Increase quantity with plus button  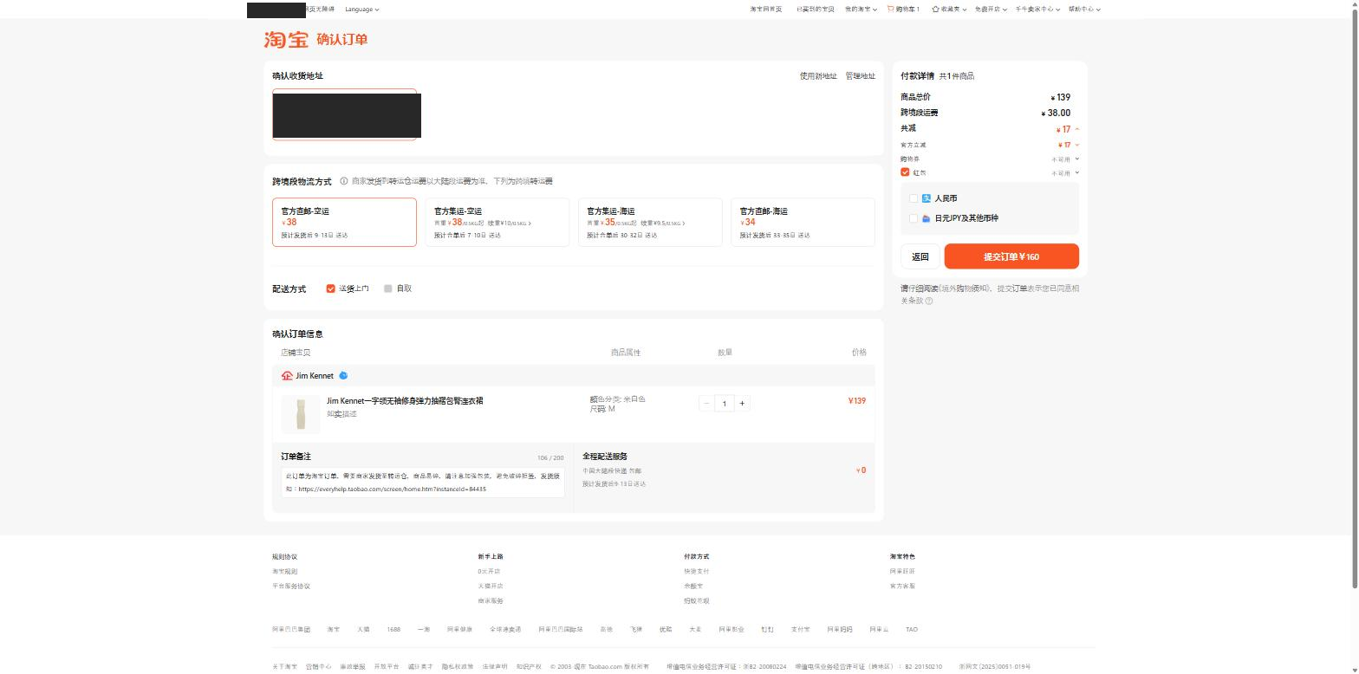click(742, 403)
